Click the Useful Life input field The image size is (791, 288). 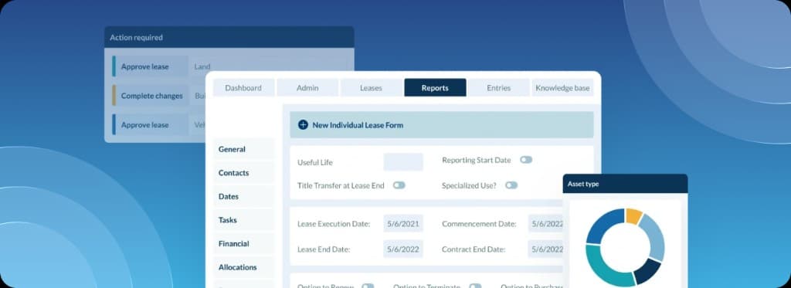[x=403, y=162]
